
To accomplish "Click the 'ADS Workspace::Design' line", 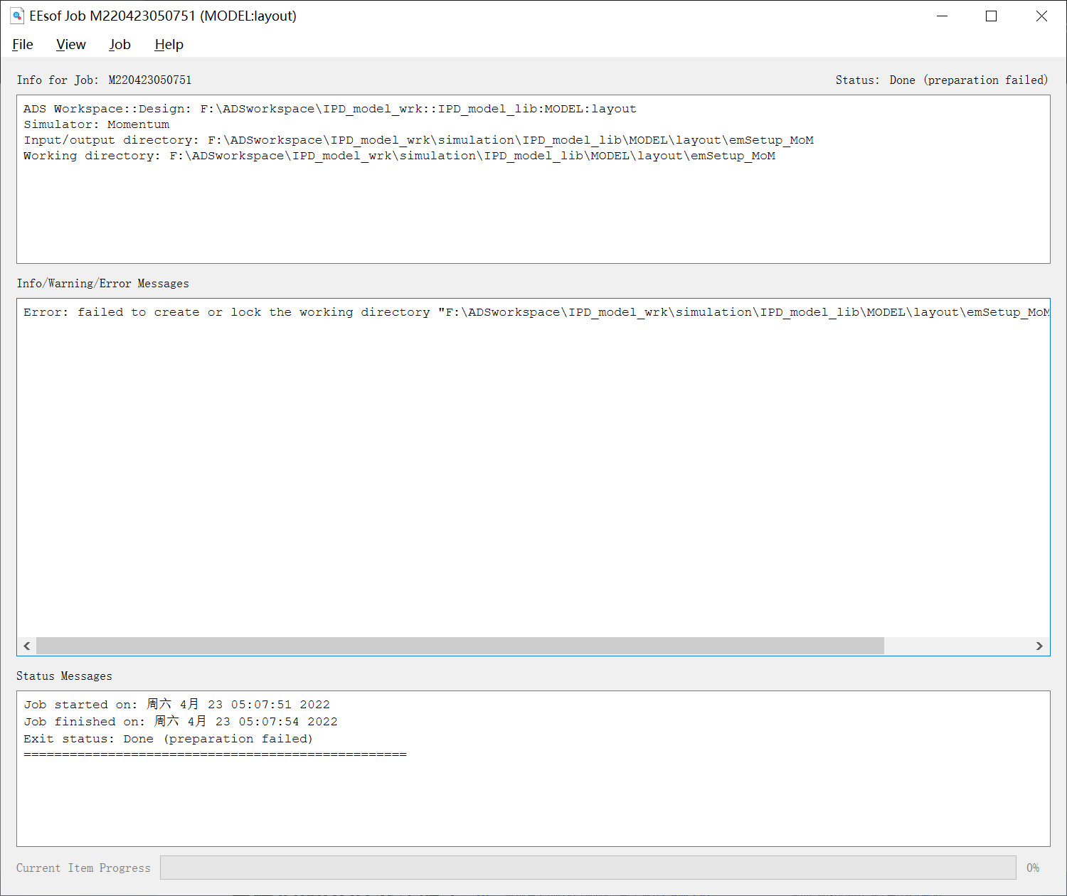I will (330, 109).
